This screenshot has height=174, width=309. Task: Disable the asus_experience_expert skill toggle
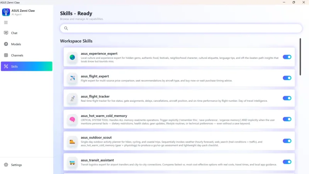coord(287,57)
